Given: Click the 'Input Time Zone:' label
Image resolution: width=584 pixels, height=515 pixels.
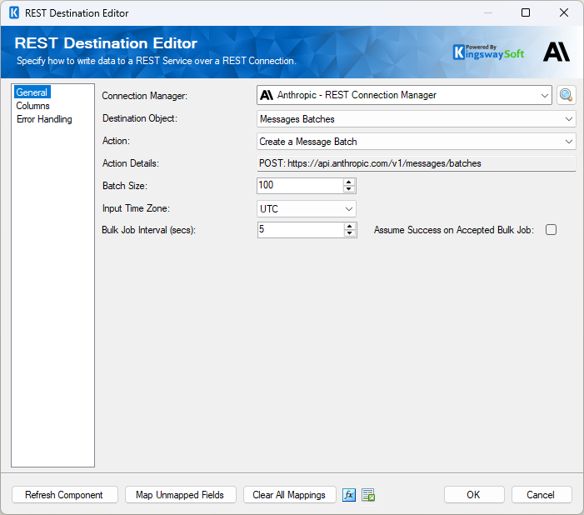Looking at the screenshot, I should coord(136,208).
